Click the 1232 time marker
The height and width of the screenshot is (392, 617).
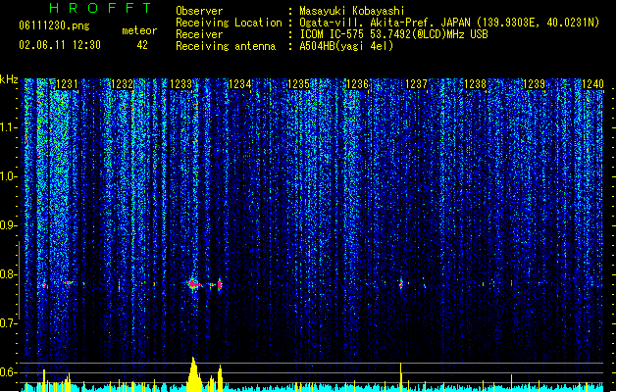pyautogui.click(x=123, y=84)
